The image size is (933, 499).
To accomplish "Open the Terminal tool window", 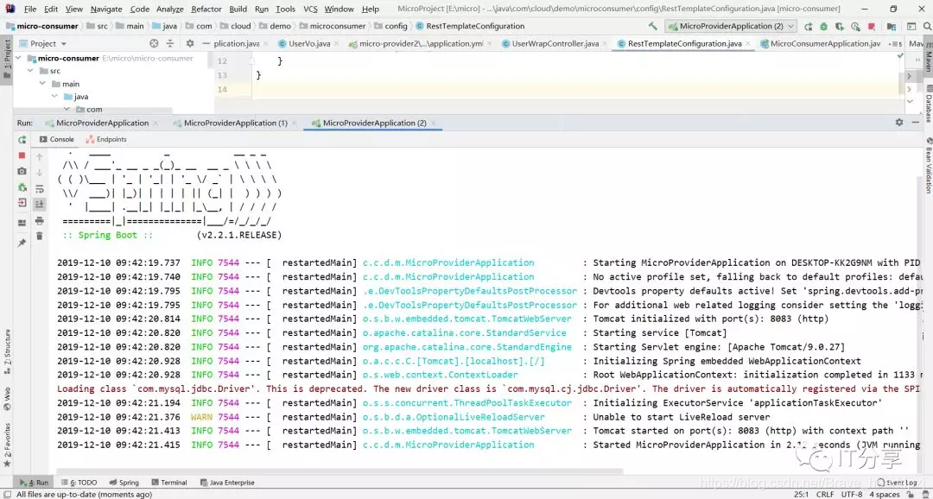I will tap(169, 483).
